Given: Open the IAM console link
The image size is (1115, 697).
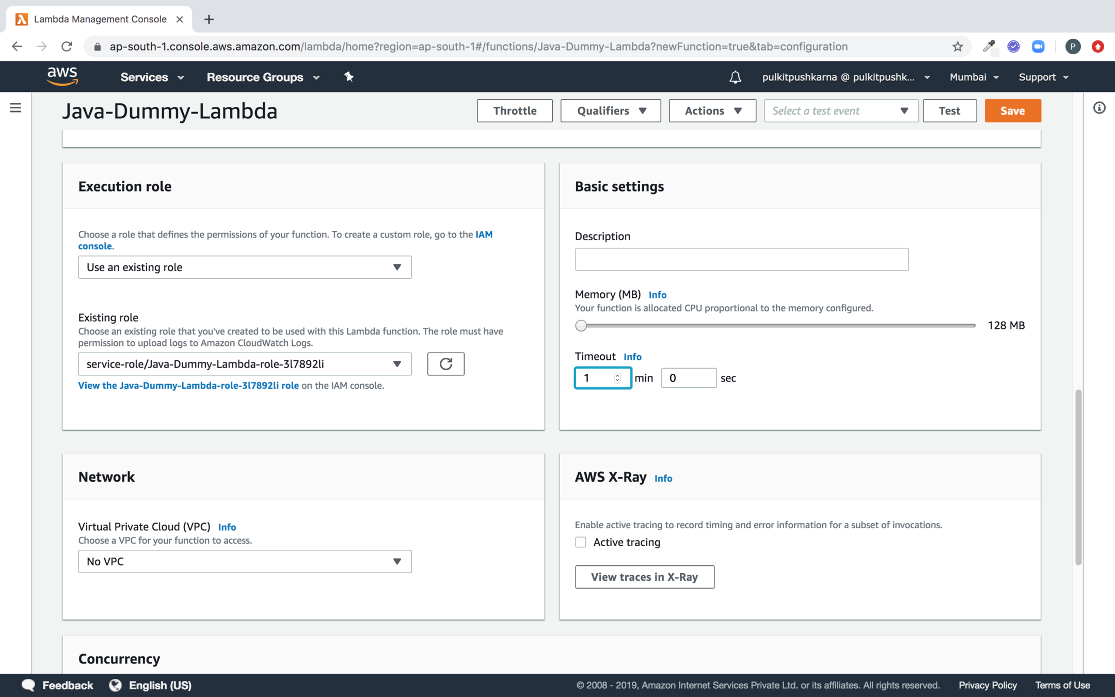Looking at the screenshot, I should [484, 234].
